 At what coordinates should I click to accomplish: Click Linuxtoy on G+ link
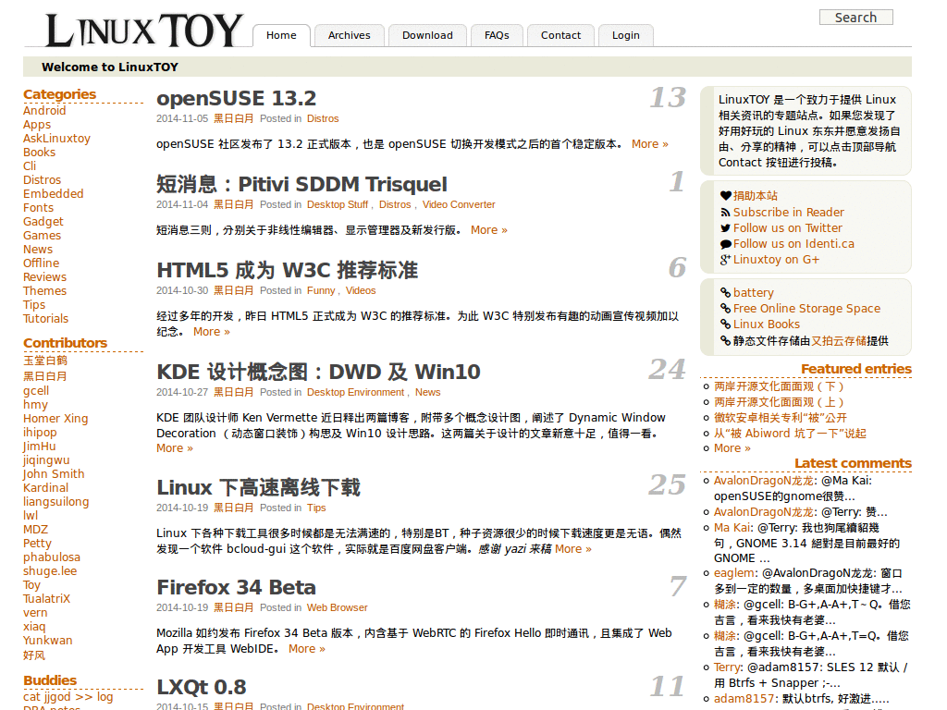click(x=776, y=260)
